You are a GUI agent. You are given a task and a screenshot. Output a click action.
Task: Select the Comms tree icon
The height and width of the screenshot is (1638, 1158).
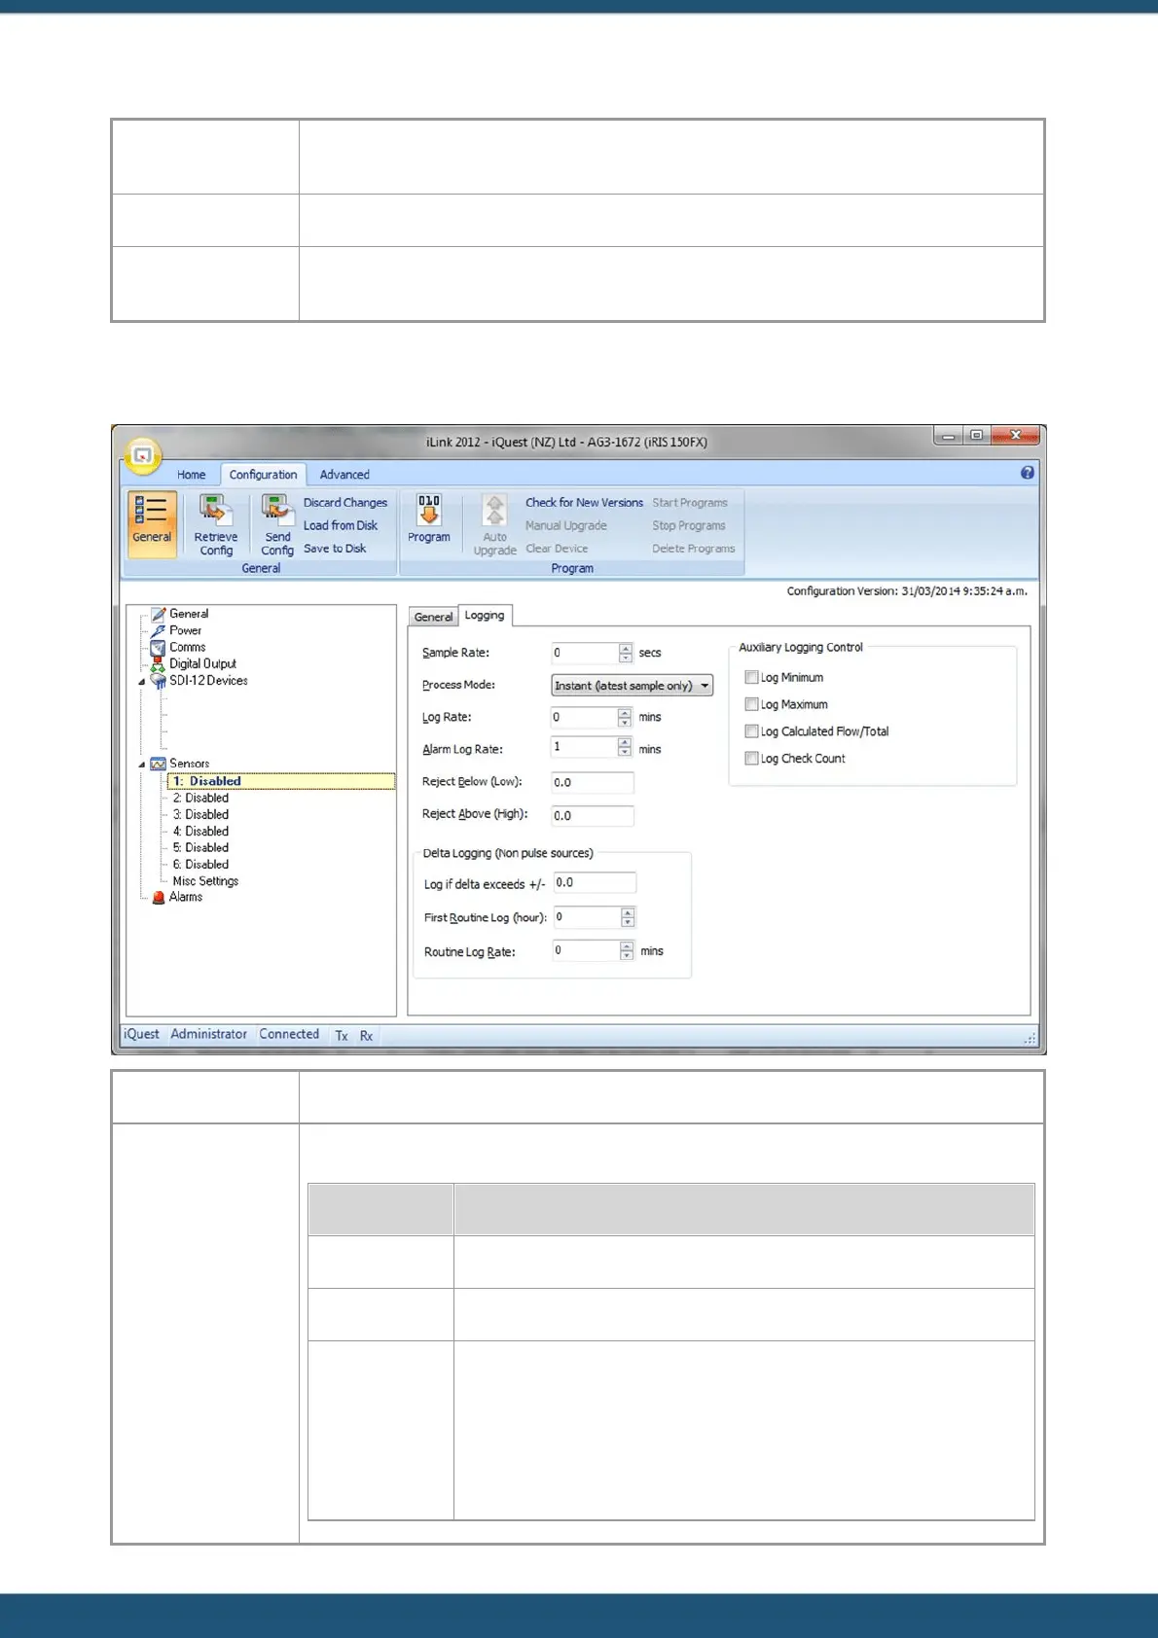tap(158, 647)
